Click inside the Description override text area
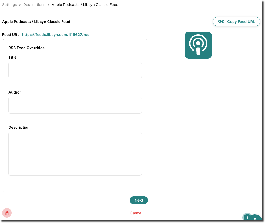Viewport: 265px width, 223px height. pos(75,154)
